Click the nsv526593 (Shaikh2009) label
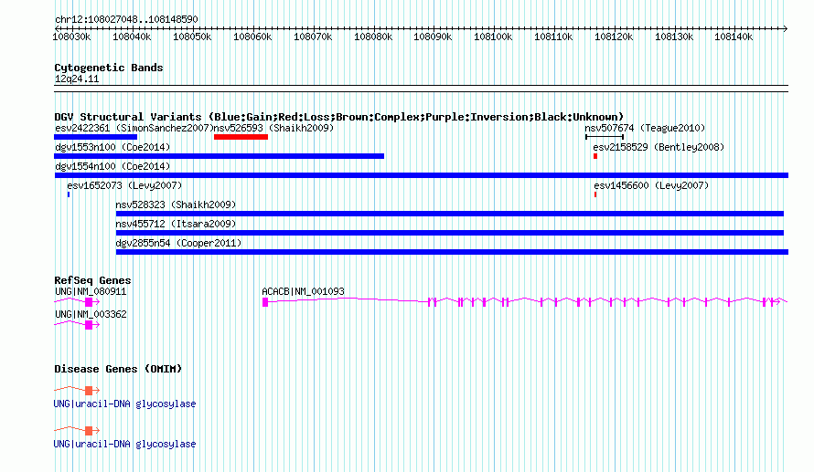 point(273,129)
